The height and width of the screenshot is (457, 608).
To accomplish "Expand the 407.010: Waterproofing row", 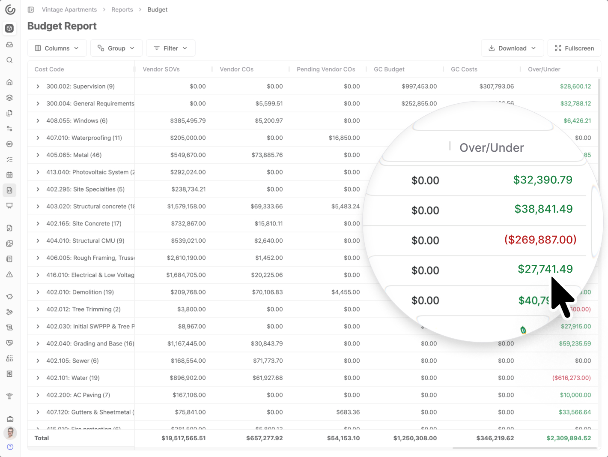I will (x=38, y=138).
